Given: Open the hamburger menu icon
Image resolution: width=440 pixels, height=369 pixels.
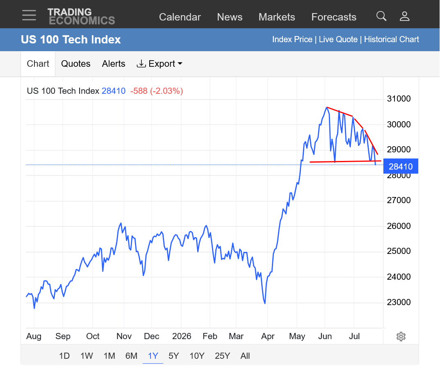Looking at the screenshot, I should (x=29, y=15).
